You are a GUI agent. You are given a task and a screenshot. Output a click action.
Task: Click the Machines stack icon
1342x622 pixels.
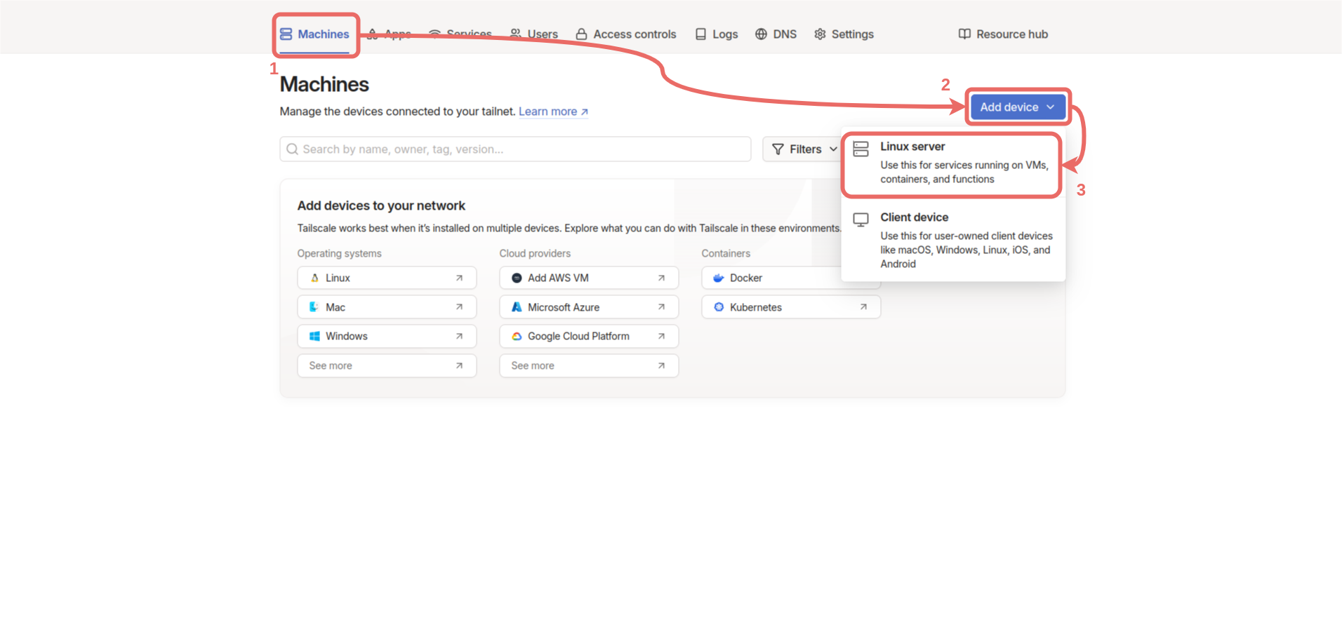[286, 34]
